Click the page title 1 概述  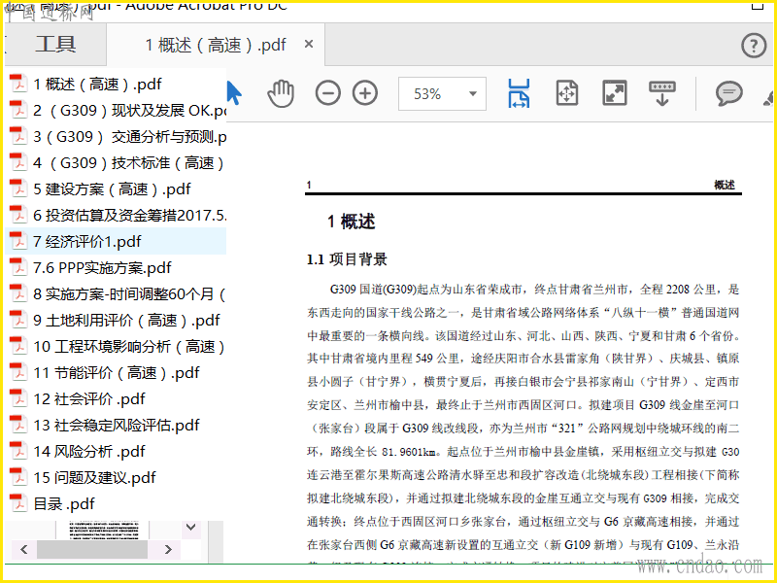351,222
